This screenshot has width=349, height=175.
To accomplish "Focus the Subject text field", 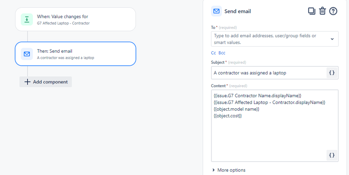I will click(x=268, y=73).
